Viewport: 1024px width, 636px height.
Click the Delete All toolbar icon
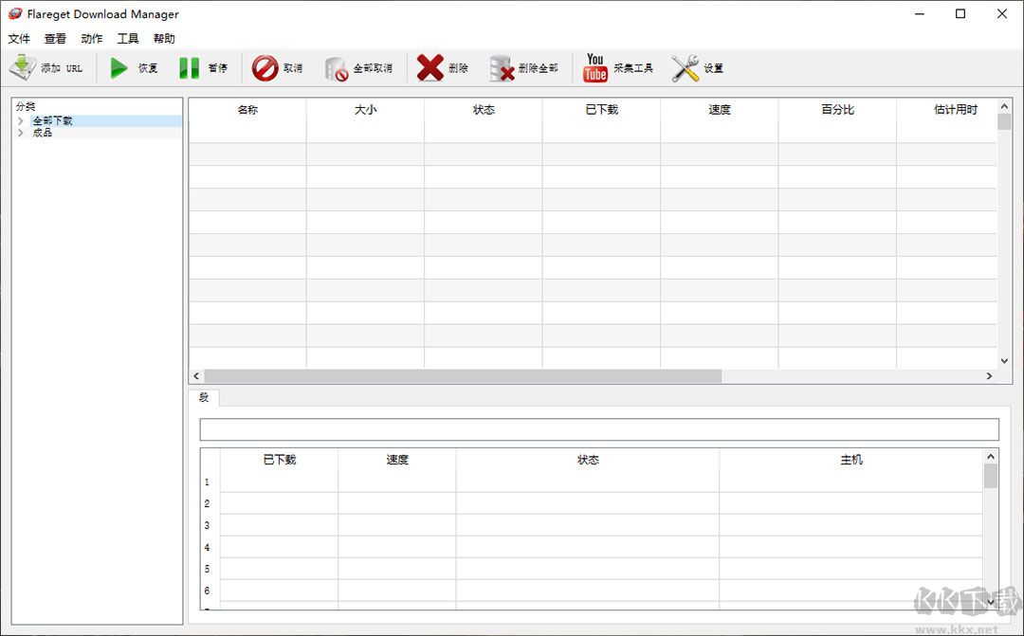click(502, 69)
